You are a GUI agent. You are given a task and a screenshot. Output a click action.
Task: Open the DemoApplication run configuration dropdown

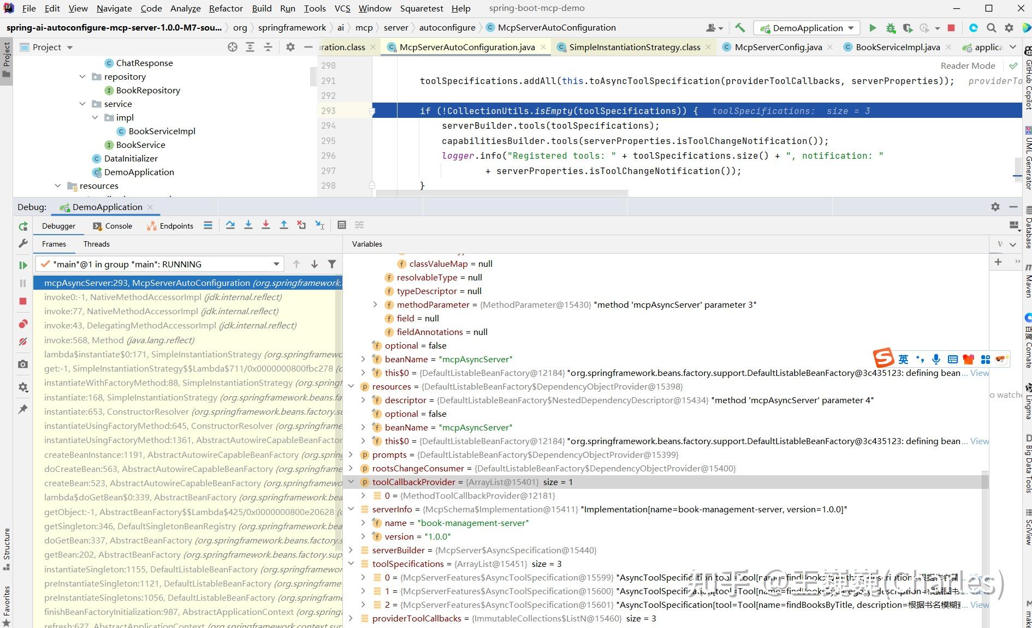(x=807, y=28)
